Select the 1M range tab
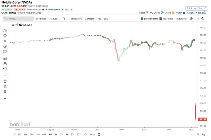 pos(25,134)
